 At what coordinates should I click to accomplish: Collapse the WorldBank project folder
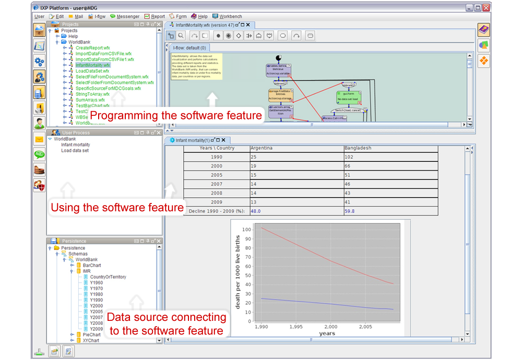pos(57,42)
